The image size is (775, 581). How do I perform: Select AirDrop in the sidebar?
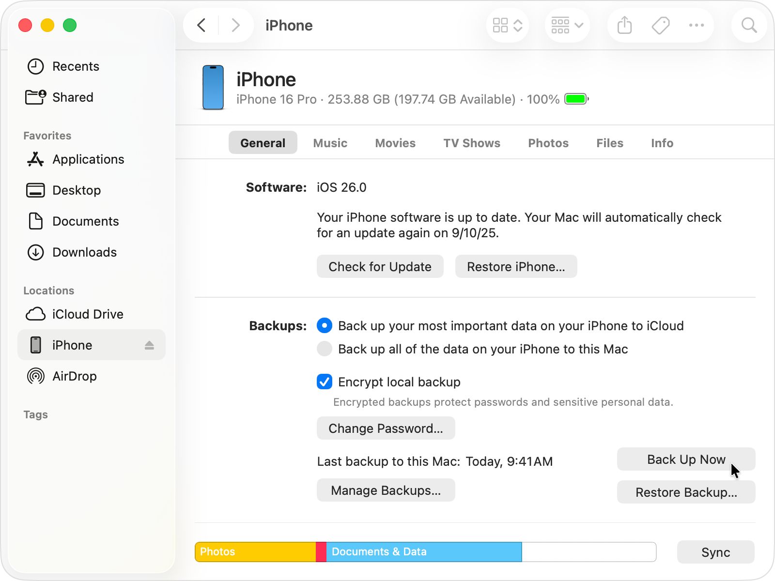pos(75,376)
